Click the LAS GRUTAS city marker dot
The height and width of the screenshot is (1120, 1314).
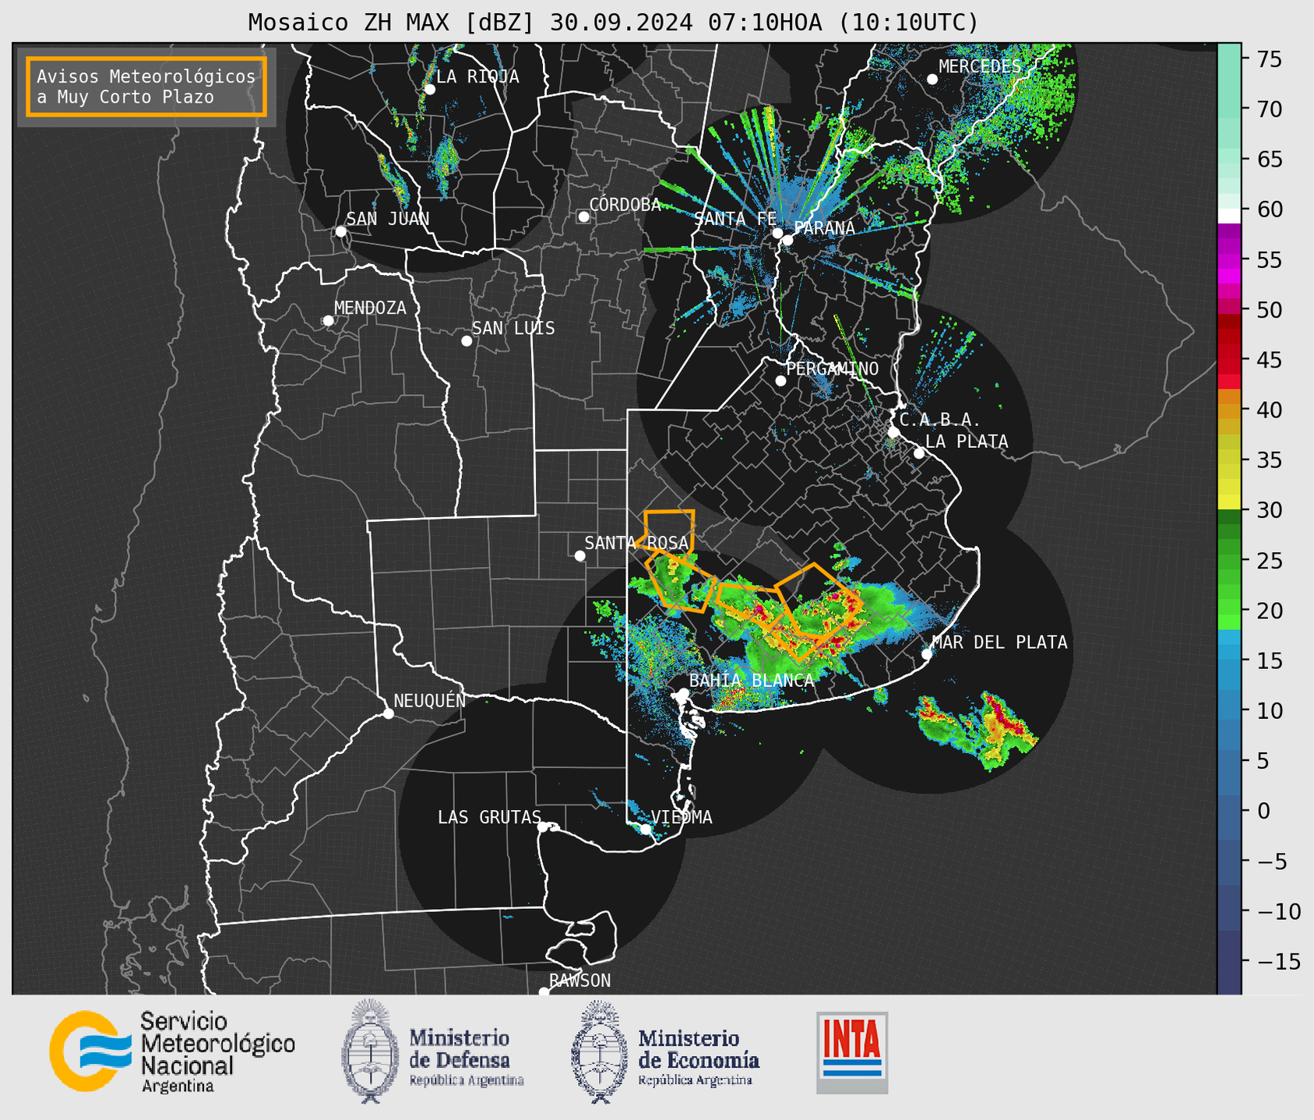point(543,827)
